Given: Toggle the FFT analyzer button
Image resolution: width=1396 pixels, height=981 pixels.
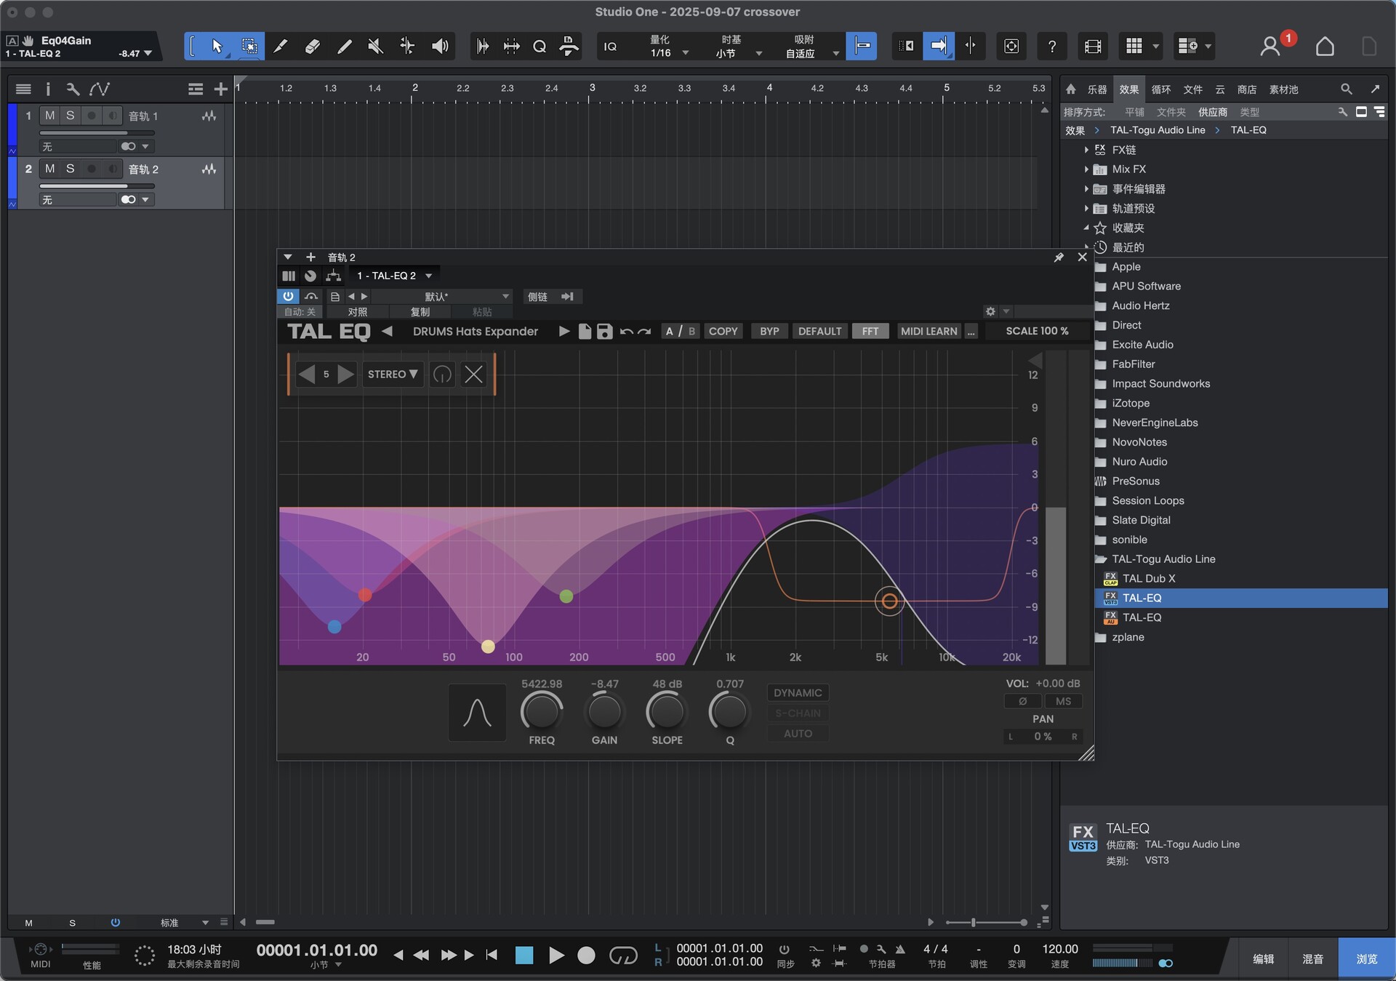Looking at the screenshot, I should pos(870,332).
